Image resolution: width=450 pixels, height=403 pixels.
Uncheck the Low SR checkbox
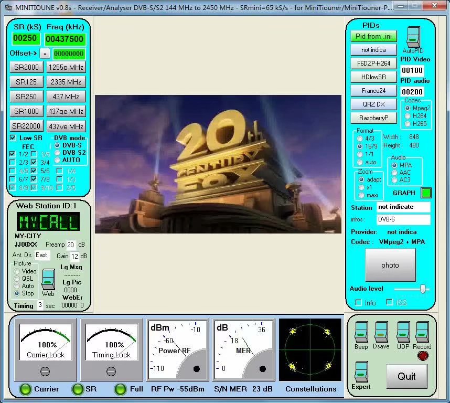[13, 138]
